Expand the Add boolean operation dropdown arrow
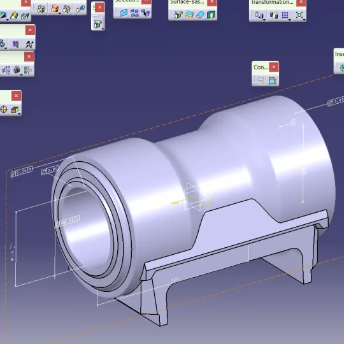This screenshot has height=344, width=344. tap(60, 13)
